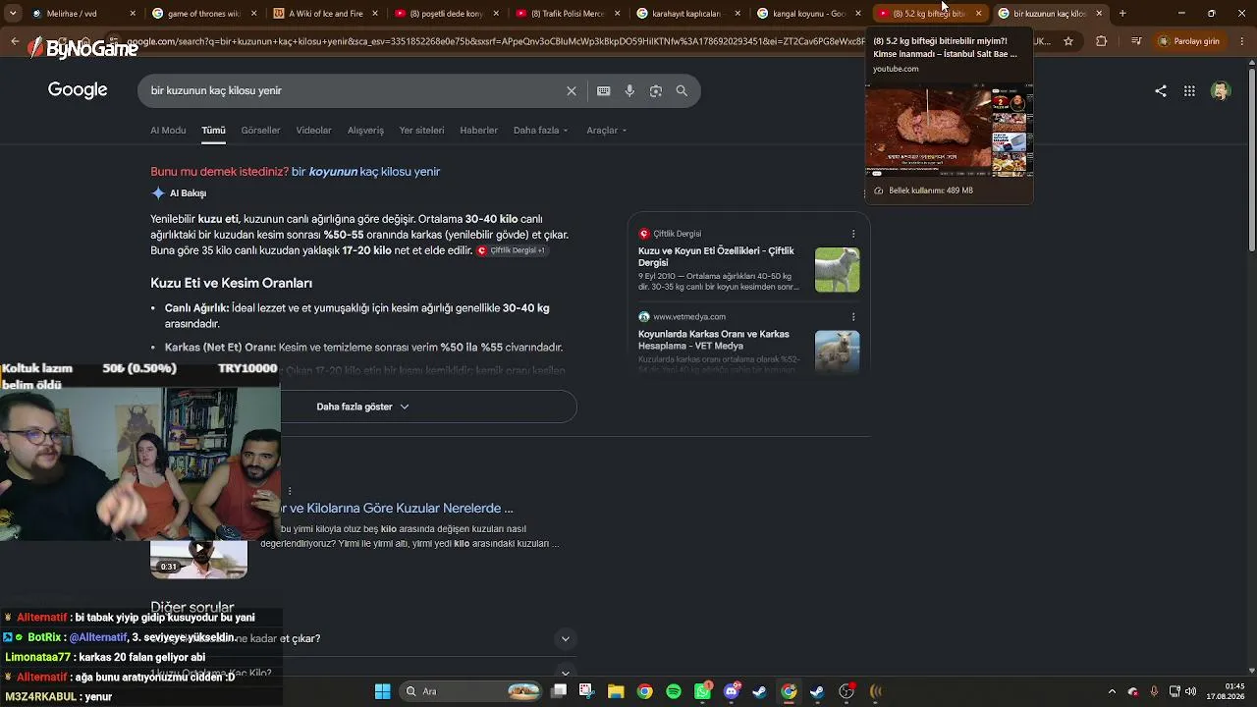Viewport: 1257px width, 707px height.
Task: Switch to the 'kangal koyunu' Google tab
Action: click(807, 13)
